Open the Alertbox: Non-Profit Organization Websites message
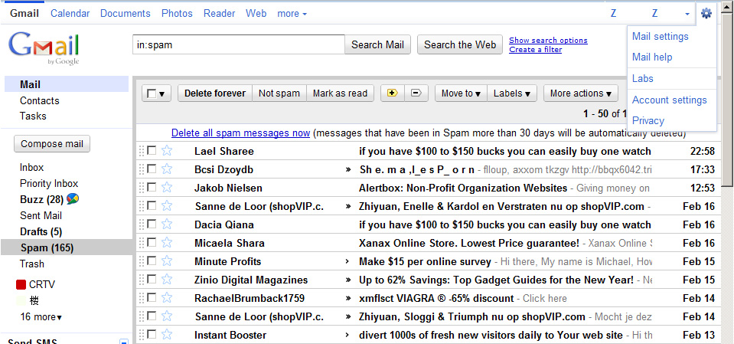734x344 pixels. [x=463, y=188]
